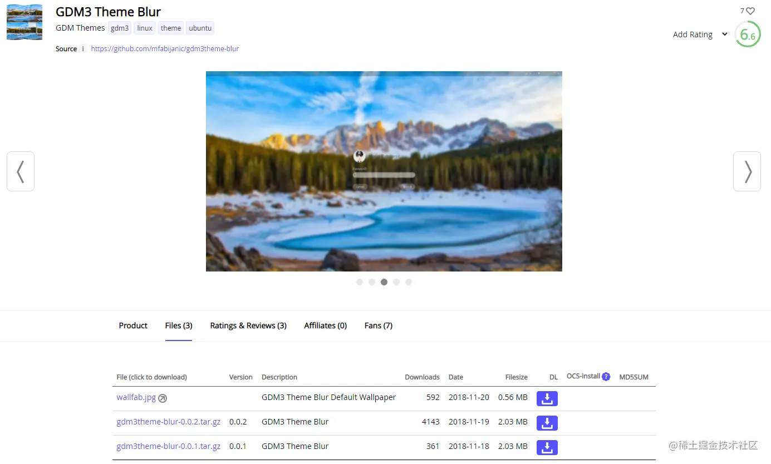Click the gdm3theme-blur-0.0.2.tar.gz link
The width and height of the screenshot is (771, 464).
[169, 422]
